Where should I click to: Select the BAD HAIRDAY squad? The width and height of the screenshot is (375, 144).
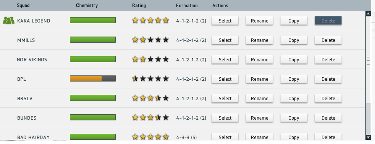[x=225, y=137]
